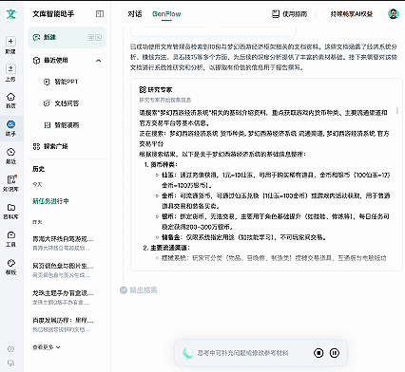Open the 模板 palette icon
The width and height of the screenshot is (405, 372).
tap(10, 263)
